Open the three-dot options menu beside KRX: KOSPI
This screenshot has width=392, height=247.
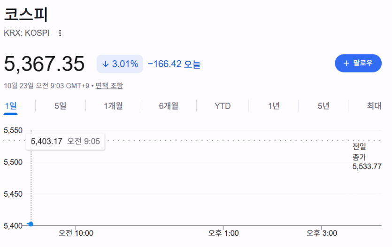point(60,33)
